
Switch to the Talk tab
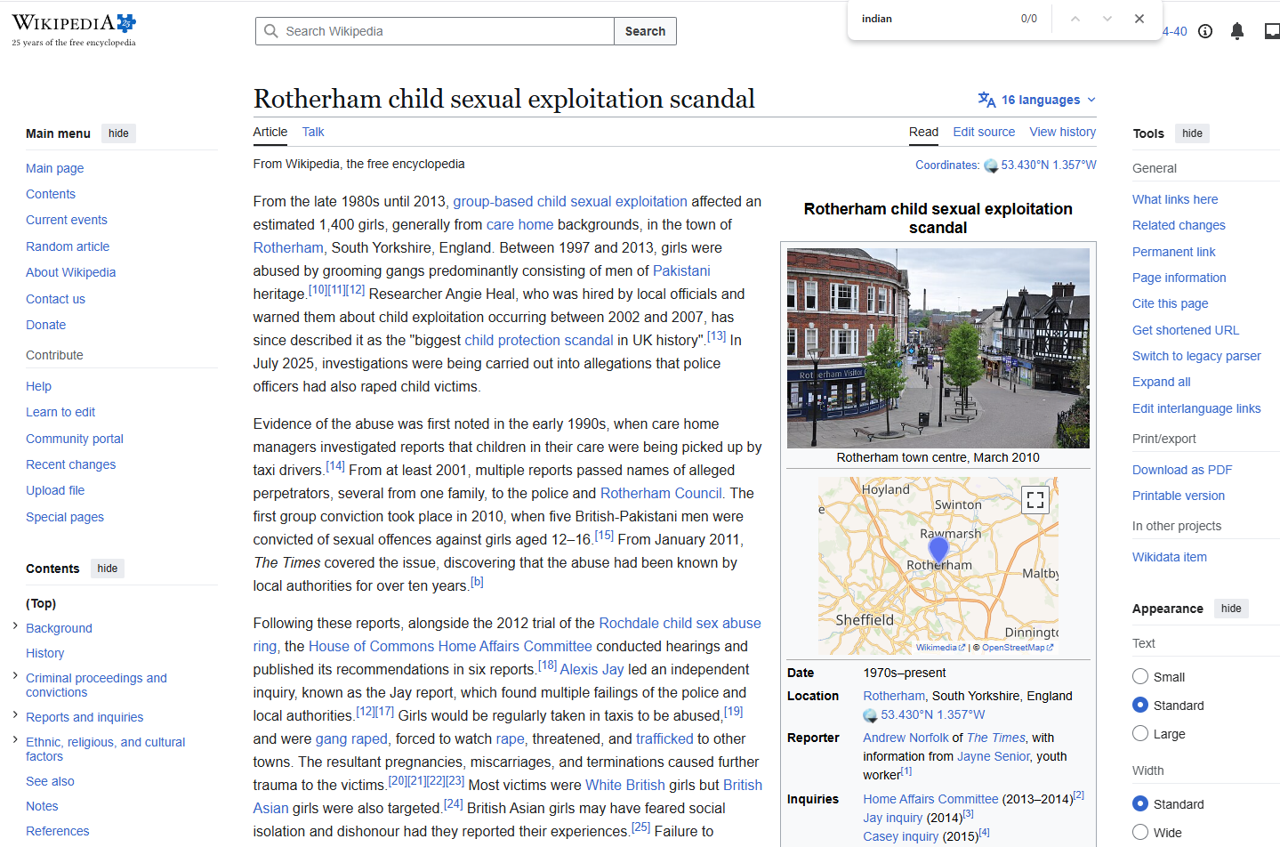pyautogui.click(x=313, y=132)
